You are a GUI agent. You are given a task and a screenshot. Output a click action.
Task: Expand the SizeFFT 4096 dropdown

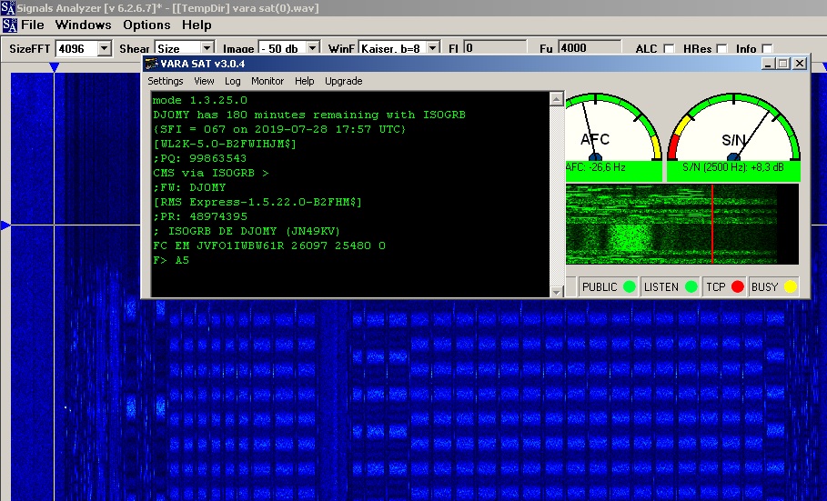point(105,48)
